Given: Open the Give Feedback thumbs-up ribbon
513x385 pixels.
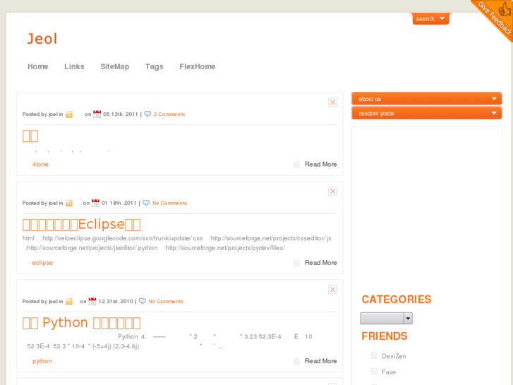Looking at the screenshot, I should [496, 18].
